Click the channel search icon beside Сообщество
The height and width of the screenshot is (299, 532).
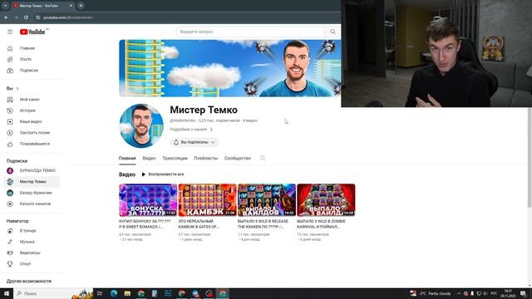(263, 159)
